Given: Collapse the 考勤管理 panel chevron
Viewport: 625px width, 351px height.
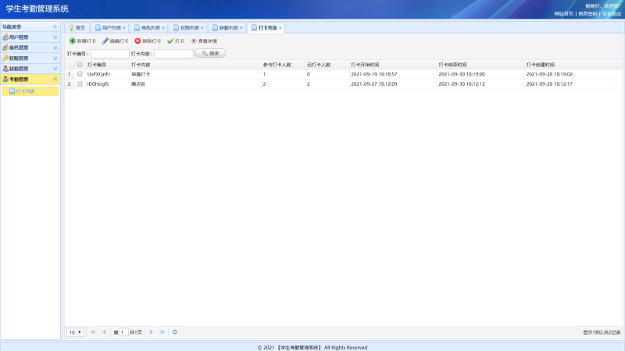Looking at the screenshot, I should tap(55, 80).
